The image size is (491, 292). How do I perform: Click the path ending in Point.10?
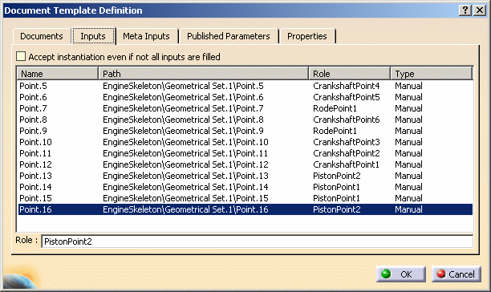pos(185,142)
